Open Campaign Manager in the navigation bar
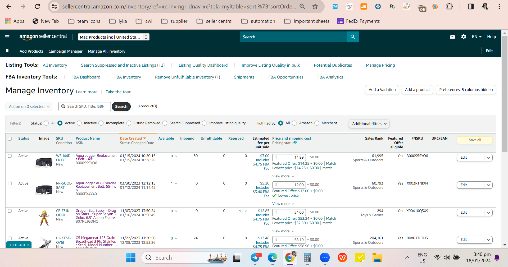 65,51
